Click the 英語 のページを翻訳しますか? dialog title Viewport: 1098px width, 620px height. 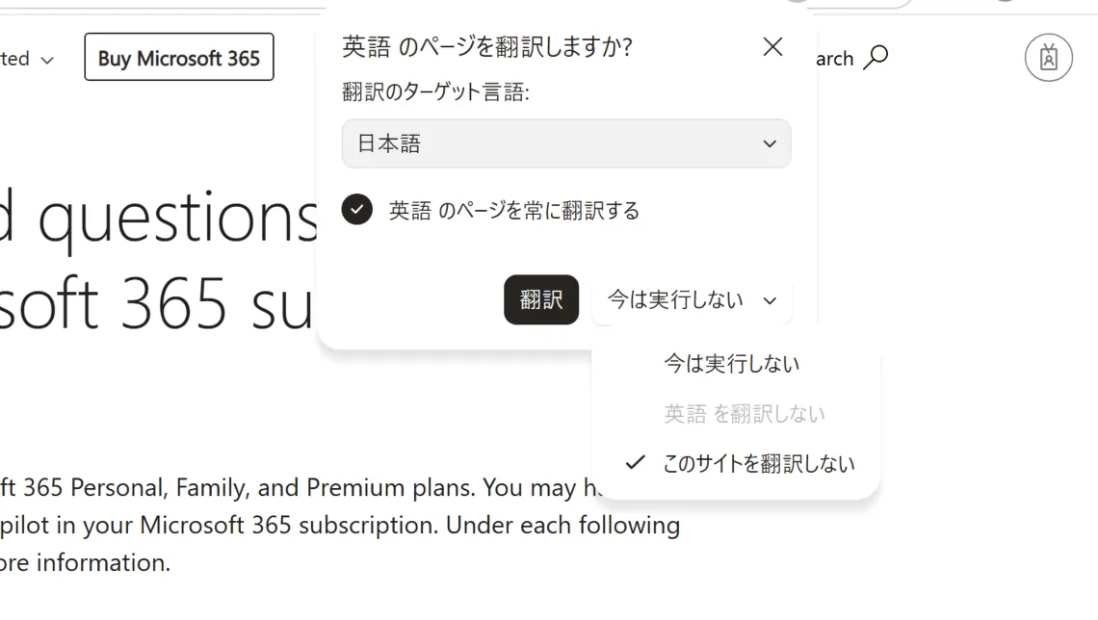(x=487, y=47)
